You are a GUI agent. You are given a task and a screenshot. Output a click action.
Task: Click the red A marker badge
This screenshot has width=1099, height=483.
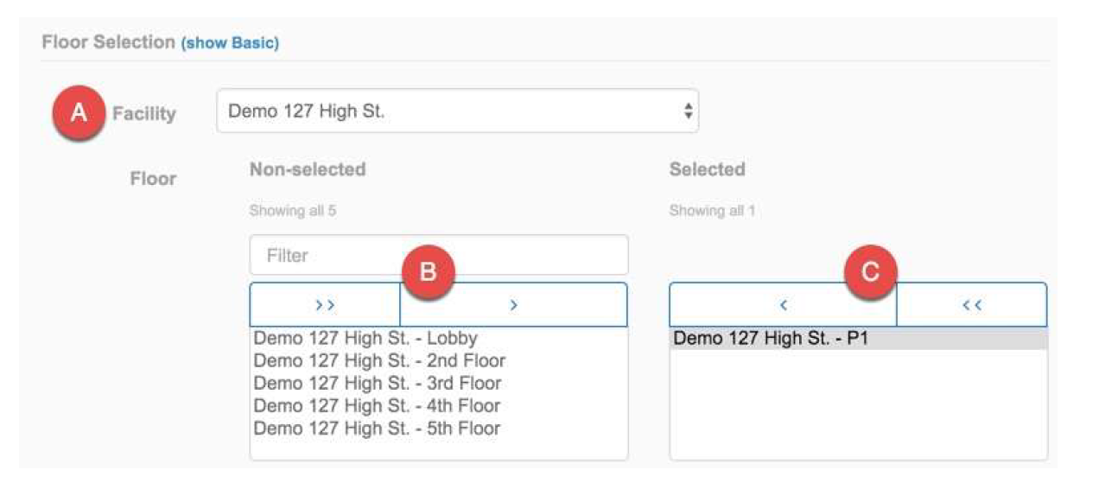79,114
